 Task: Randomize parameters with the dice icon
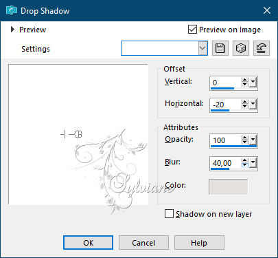click(241, 48)
